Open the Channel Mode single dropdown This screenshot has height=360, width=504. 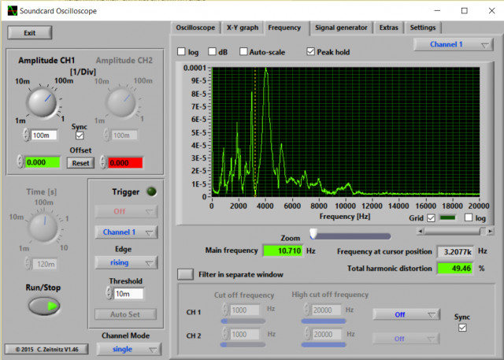click(x=126, y=349)
